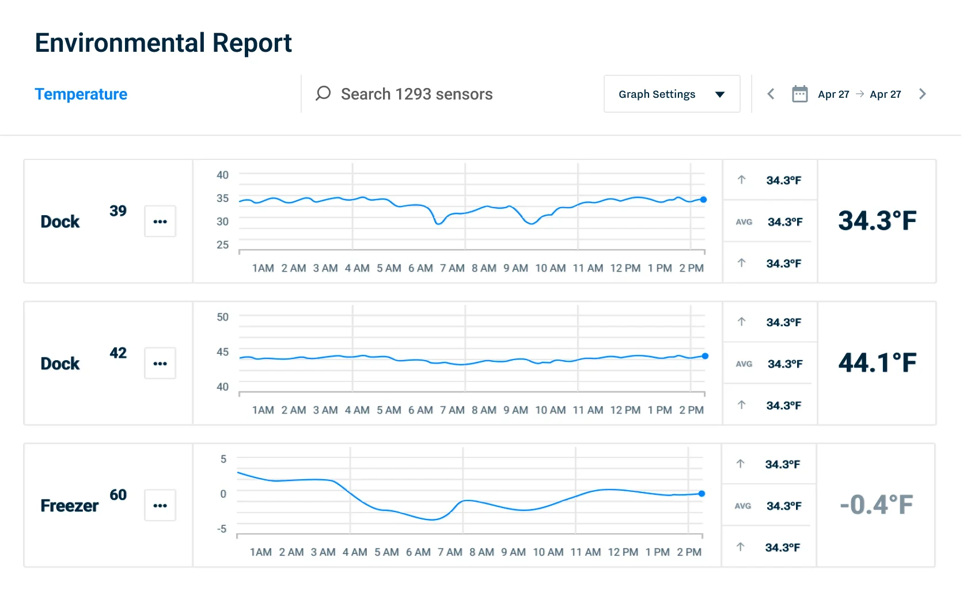Advance to the next date range
The width and height of the screenshot is (963, 596).
922,94
